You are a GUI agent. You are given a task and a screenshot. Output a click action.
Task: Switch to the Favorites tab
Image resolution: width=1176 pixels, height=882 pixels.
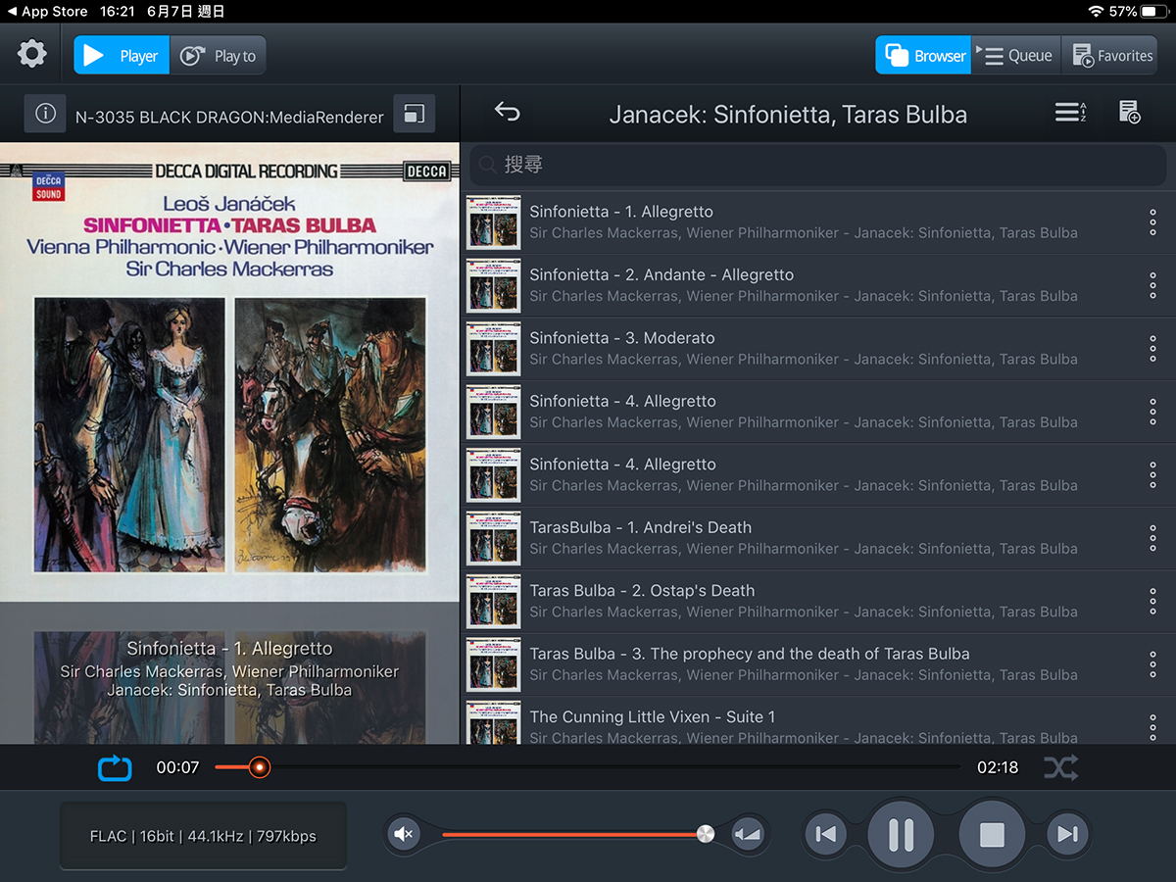[1111, 56]
